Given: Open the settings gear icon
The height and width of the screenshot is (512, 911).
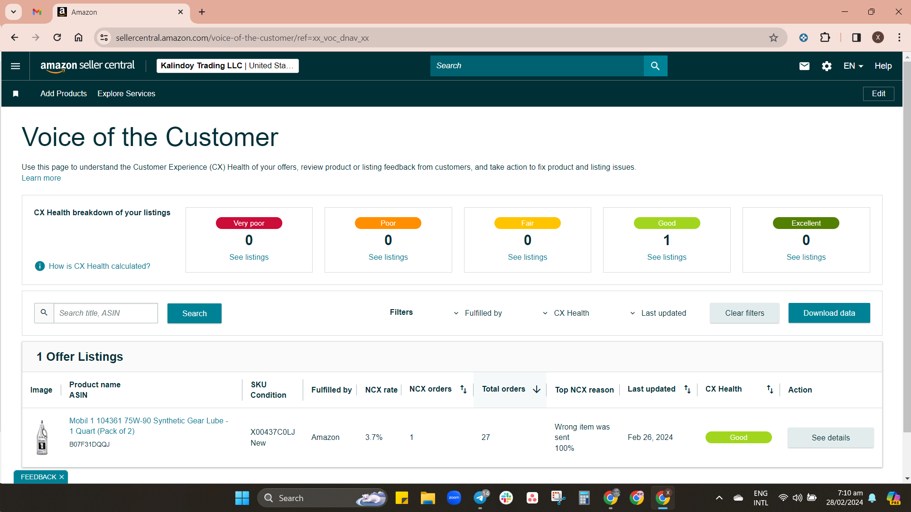Looking at the screenshot, I should coord(827,66).
